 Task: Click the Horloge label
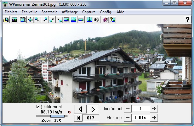(x=114, y=118)
